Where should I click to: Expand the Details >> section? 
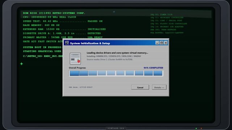[159, 87]
